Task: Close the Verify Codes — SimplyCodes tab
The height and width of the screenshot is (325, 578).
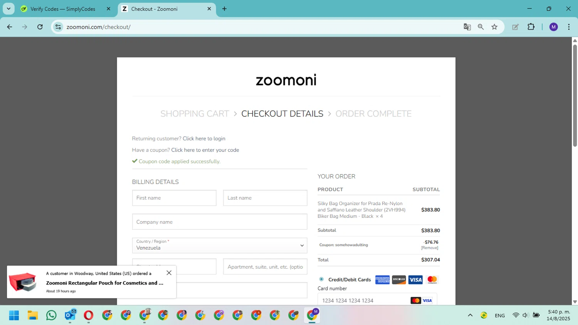Action: click(108, 9)
